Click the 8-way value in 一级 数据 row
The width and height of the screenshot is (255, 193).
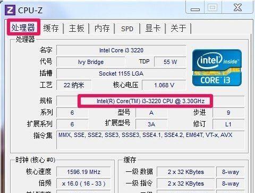231,172
